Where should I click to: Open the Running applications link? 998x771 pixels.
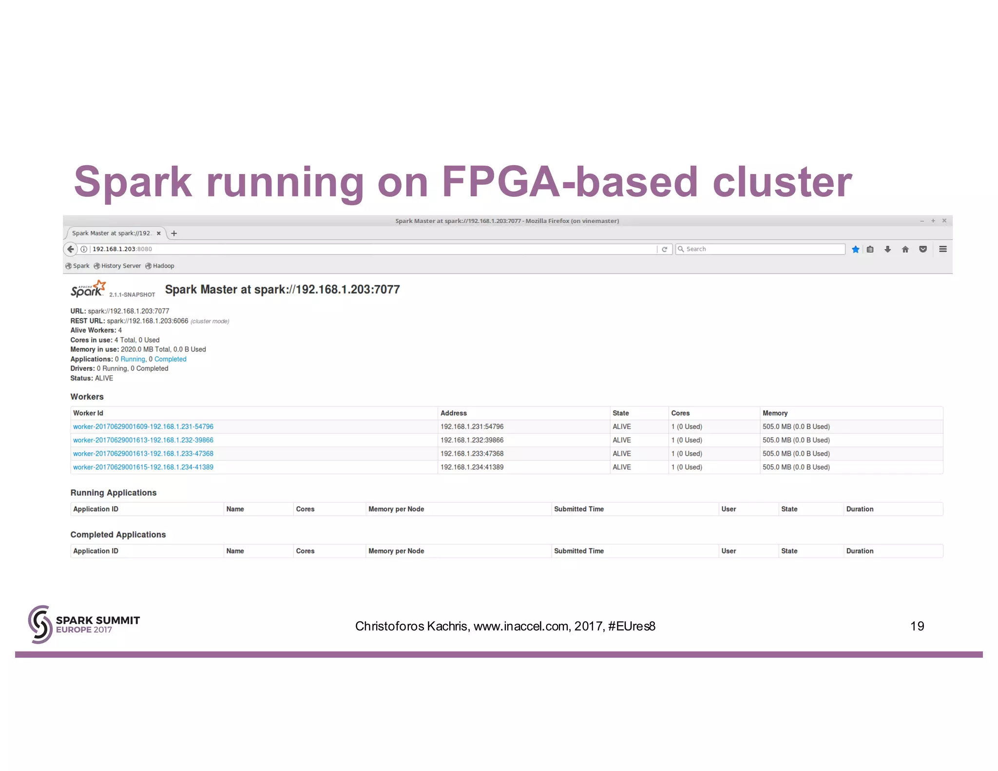[x=133, y=359]
